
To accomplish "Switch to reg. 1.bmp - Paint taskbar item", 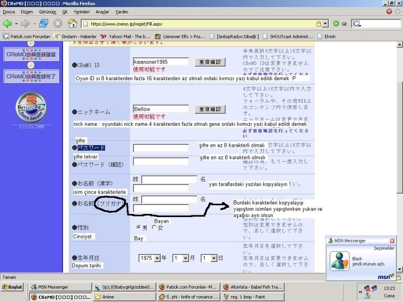I will click(252, 297).
